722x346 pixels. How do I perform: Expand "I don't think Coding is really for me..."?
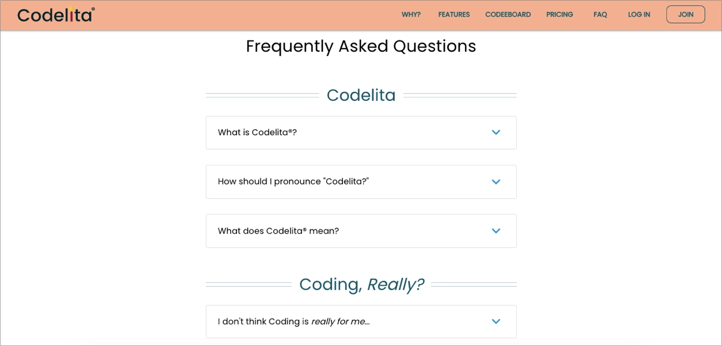point(361,321)
